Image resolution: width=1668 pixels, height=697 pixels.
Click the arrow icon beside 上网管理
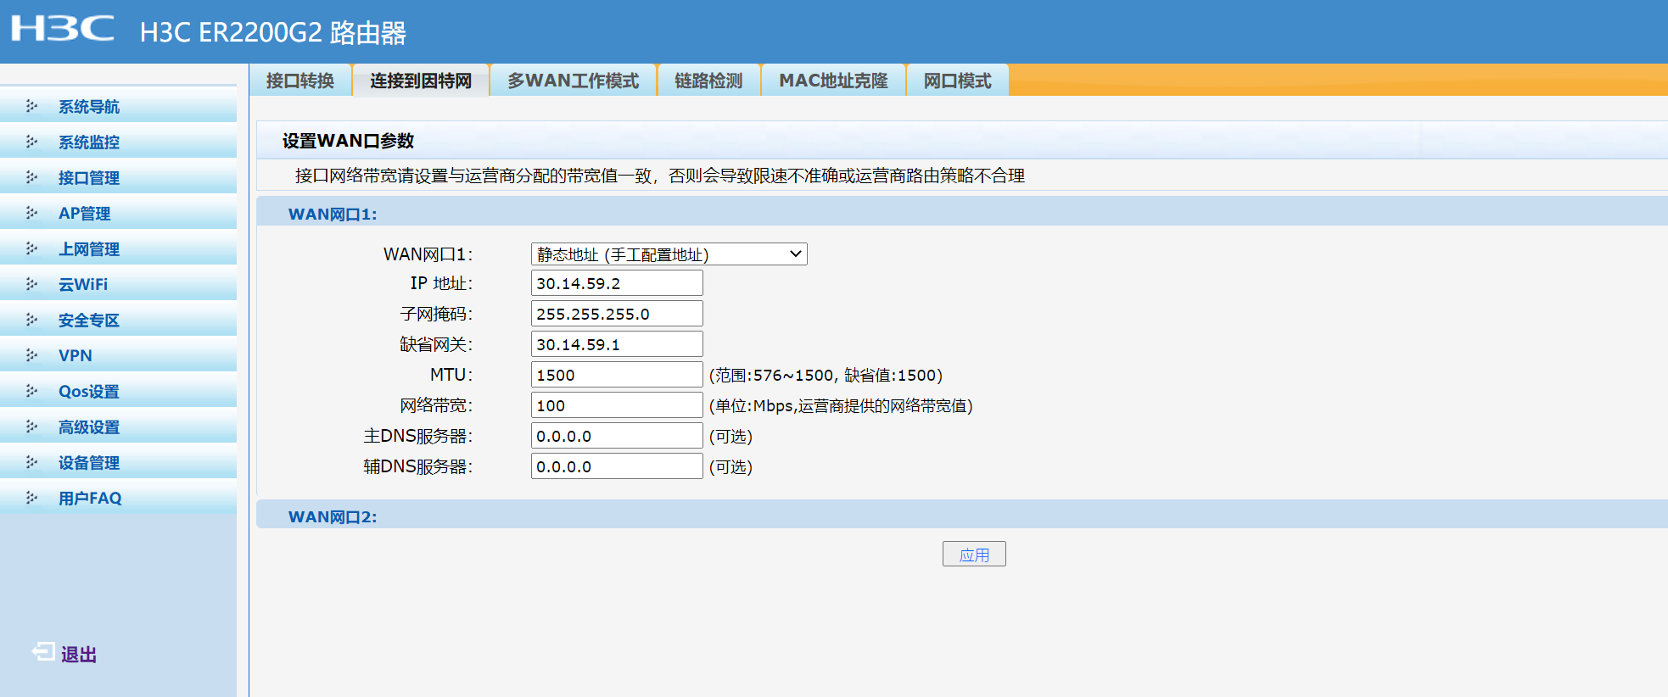(32, 248)
